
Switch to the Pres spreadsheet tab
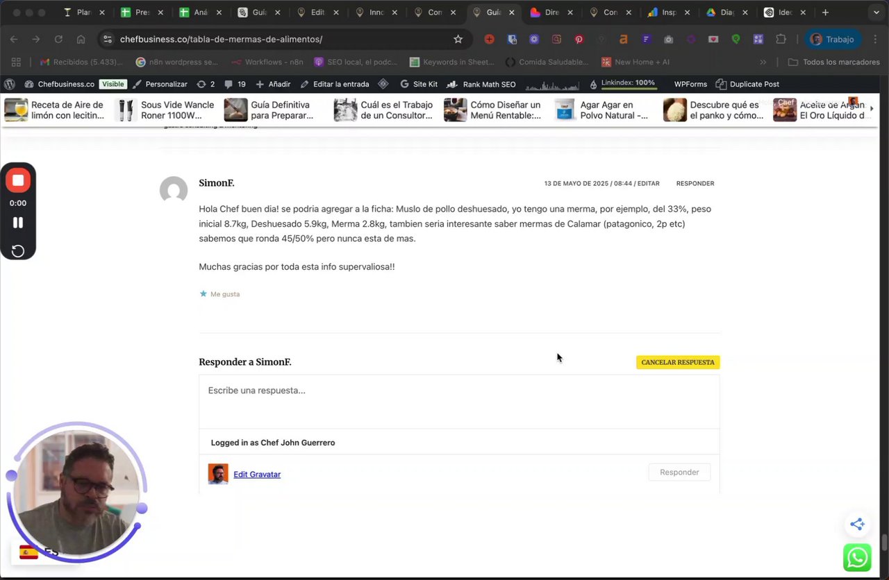(142, 12)
